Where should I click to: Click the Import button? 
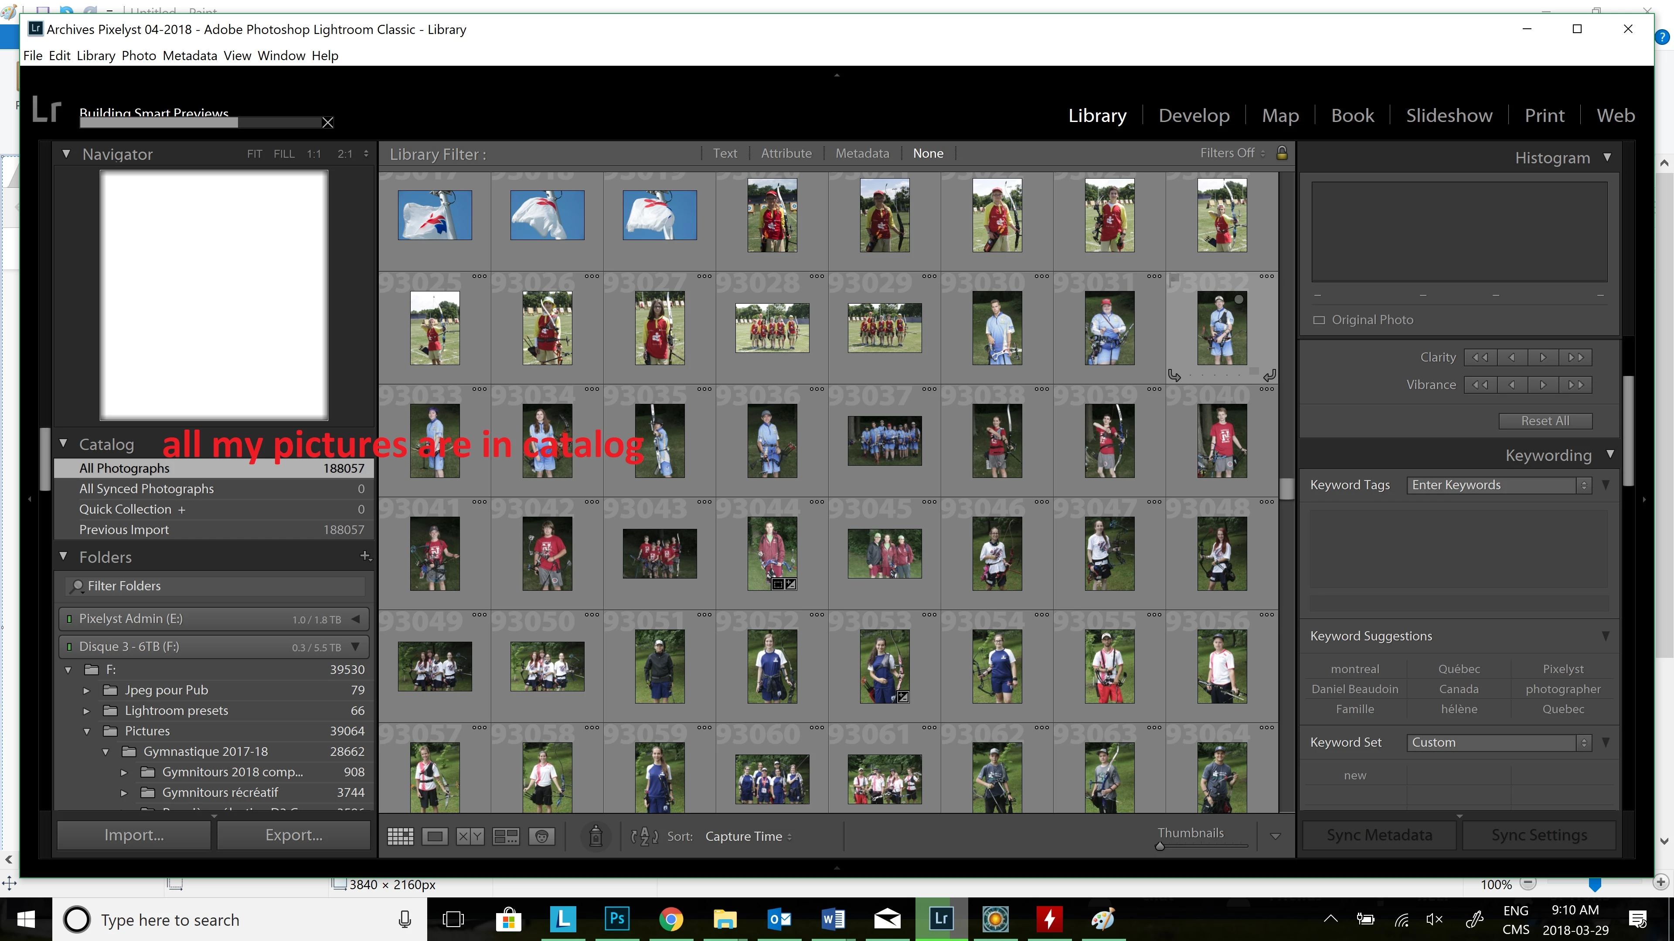[x=134, y=835]
